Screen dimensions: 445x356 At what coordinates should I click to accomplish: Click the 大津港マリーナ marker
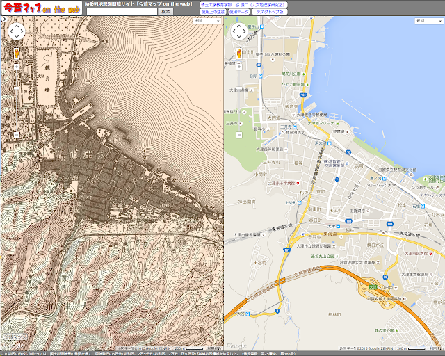tap(337, 124)
